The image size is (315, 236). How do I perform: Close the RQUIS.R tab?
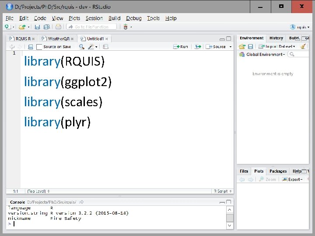pyautogui.click(x=33, y=39)
